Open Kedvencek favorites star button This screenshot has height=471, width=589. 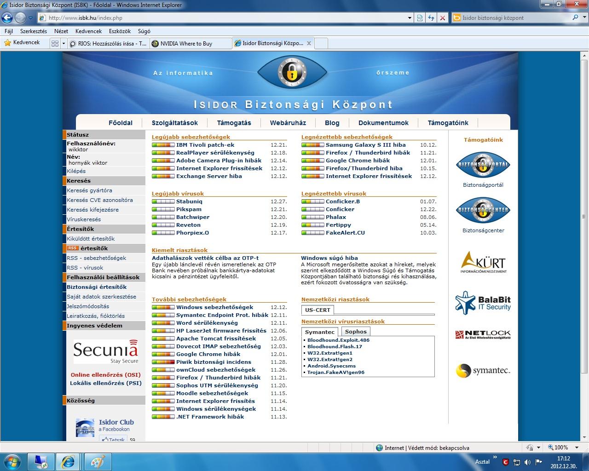(x=22, y=42)
